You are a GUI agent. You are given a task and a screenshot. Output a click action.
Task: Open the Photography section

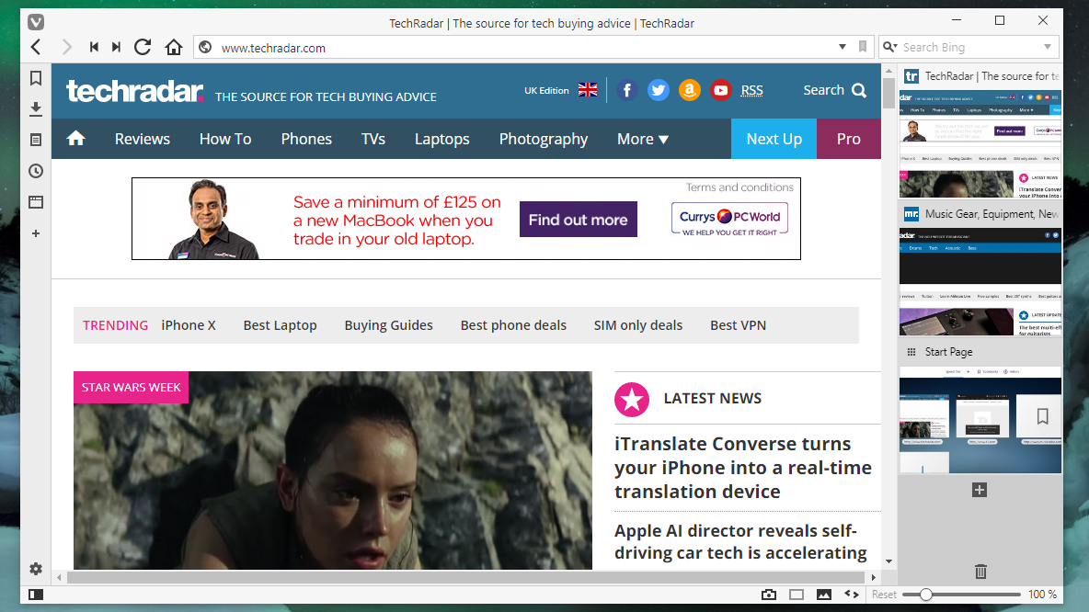[x=543, y=139]
